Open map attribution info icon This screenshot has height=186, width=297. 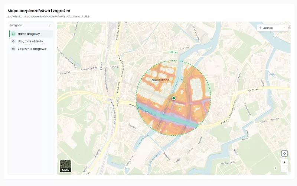pyautogui.click(x=275, y=168)
